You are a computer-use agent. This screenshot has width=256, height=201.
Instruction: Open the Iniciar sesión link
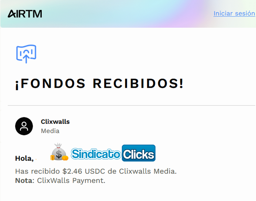pyautogui.click(x=234, y=13)
